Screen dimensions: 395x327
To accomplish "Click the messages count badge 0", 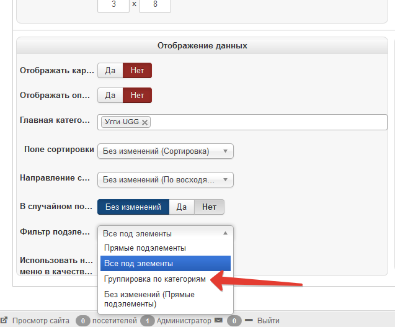I will [234, 321].
